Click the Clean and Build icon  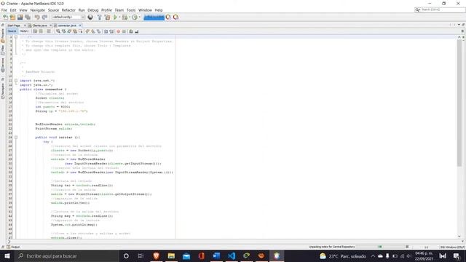(x=107, y=17)
